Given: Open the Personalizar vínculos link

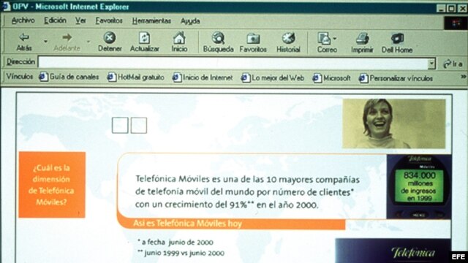Looking at the screenshot, I should [x=396, y=78].
